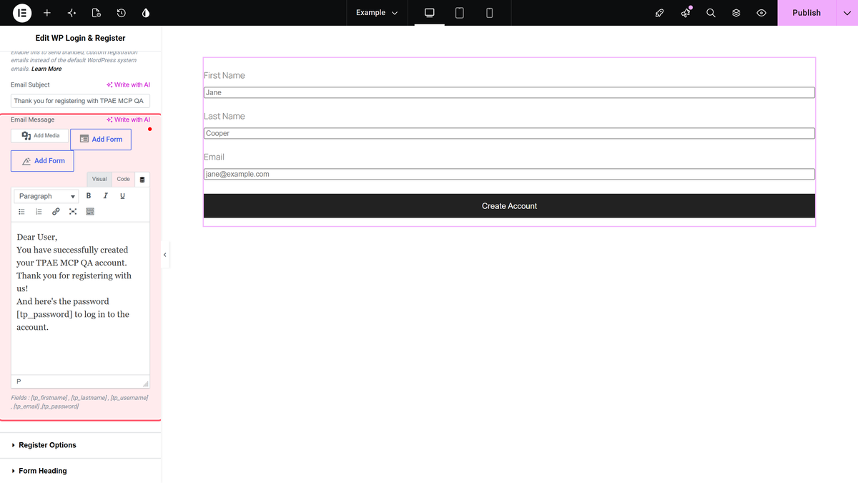Click the plus Add Element icon
This screenshot has height=483, width=858.
click(x=47, y=13)
